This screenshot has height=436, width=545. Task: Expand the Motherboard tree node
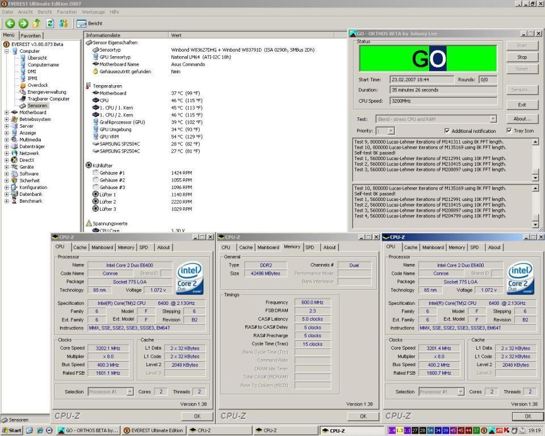pyautogui.click(x=7, y=112)
